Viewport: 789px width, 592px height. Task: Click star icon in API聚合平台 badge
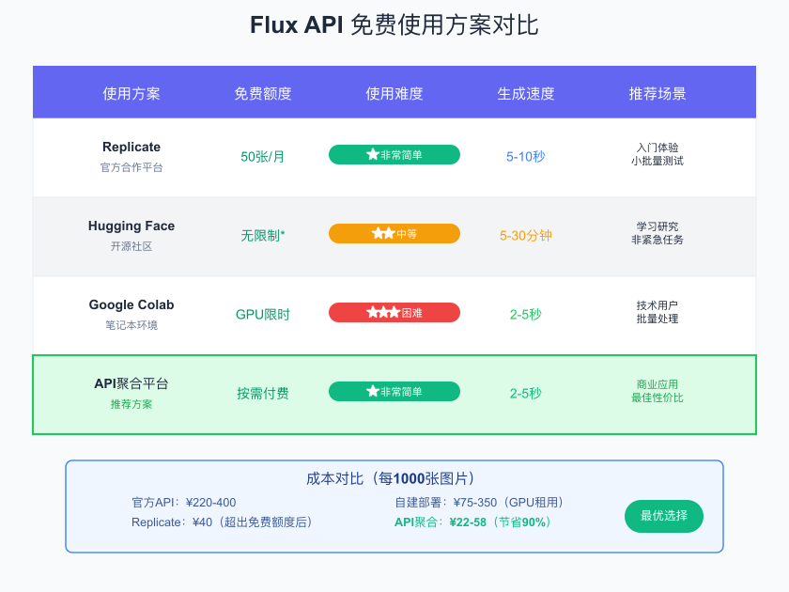pos(372,391)
